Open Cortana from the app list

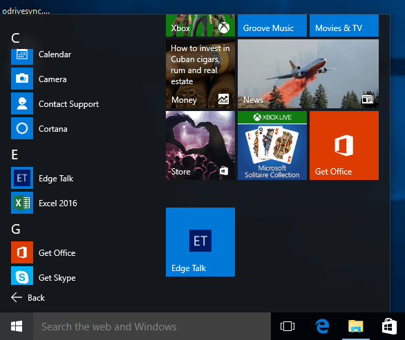point(22,128)
